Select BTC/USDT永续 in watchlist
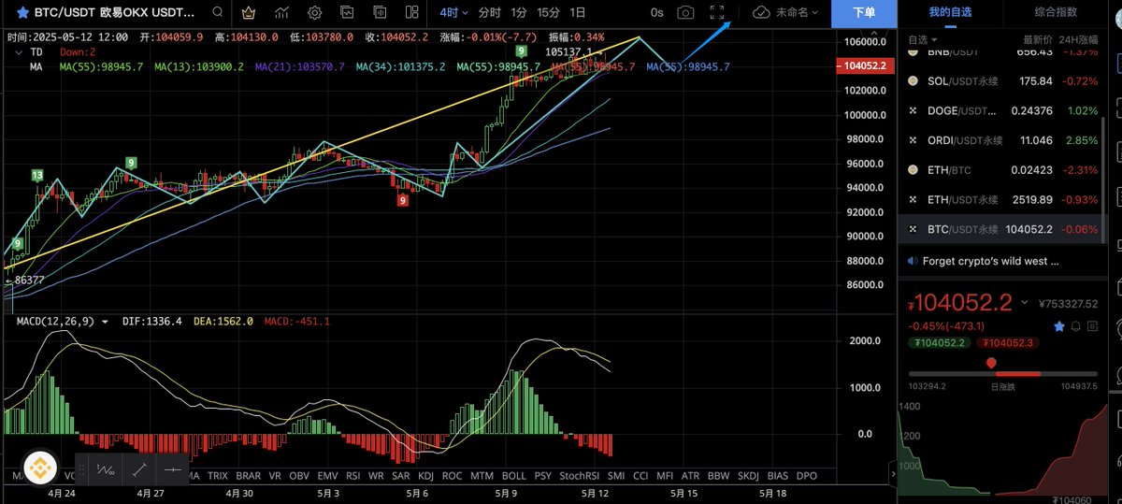This screenshot has height=504, width=1122. click(1002, 229)
